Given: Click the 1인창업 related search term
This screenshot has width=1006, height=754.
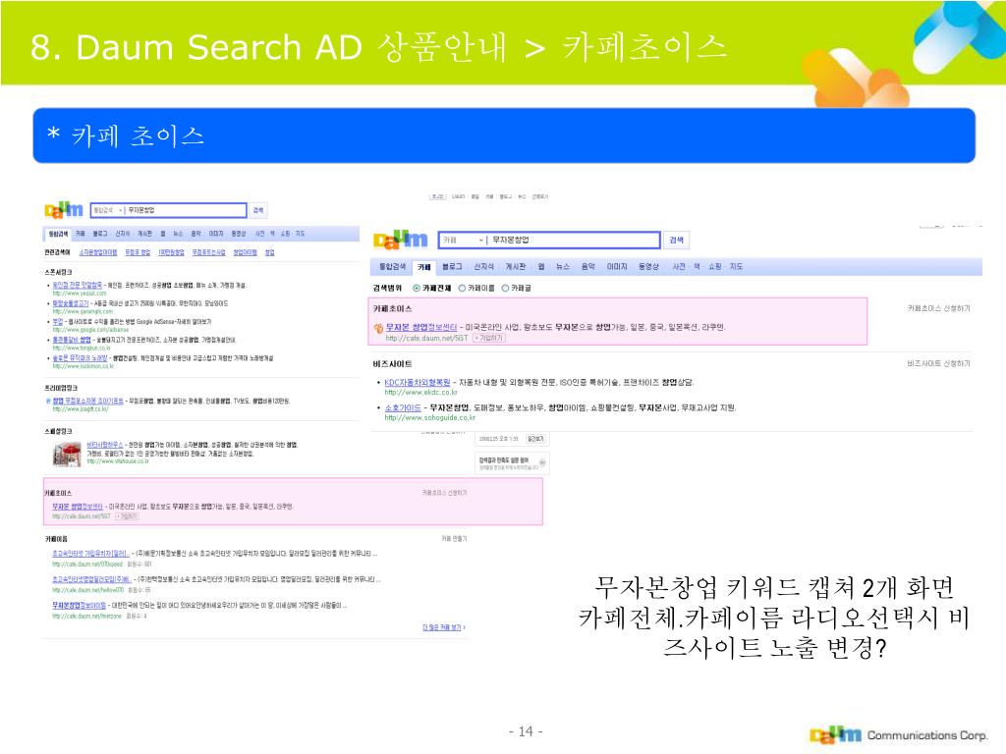Looking at the screenshot, I should (x=171, y=252).
